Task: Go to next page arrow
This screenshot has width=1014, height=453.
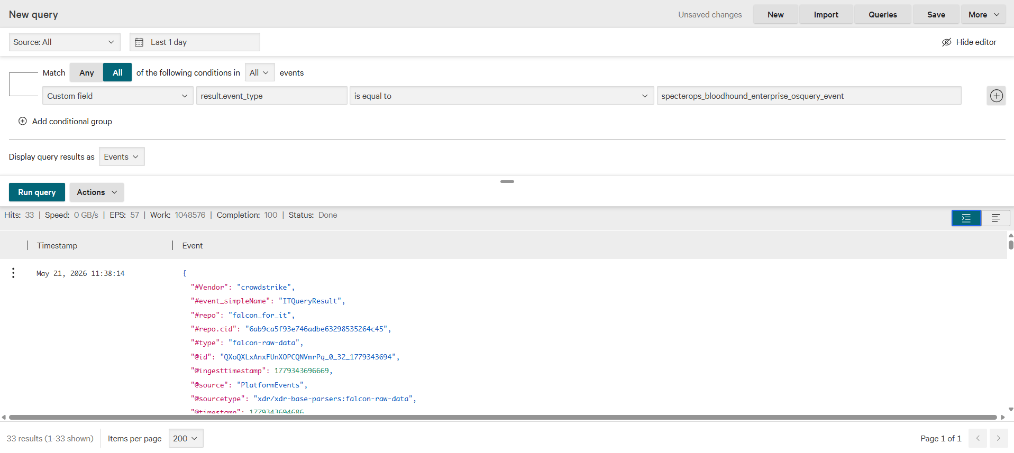Action: tap(998, 438)
